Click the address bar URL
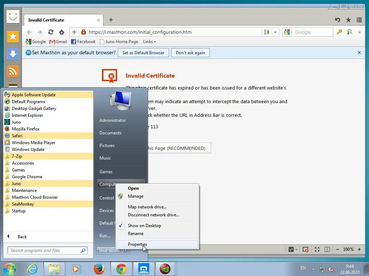Image resolution: width=369 pixels, height=276 pixels. [x=140, y=32]
